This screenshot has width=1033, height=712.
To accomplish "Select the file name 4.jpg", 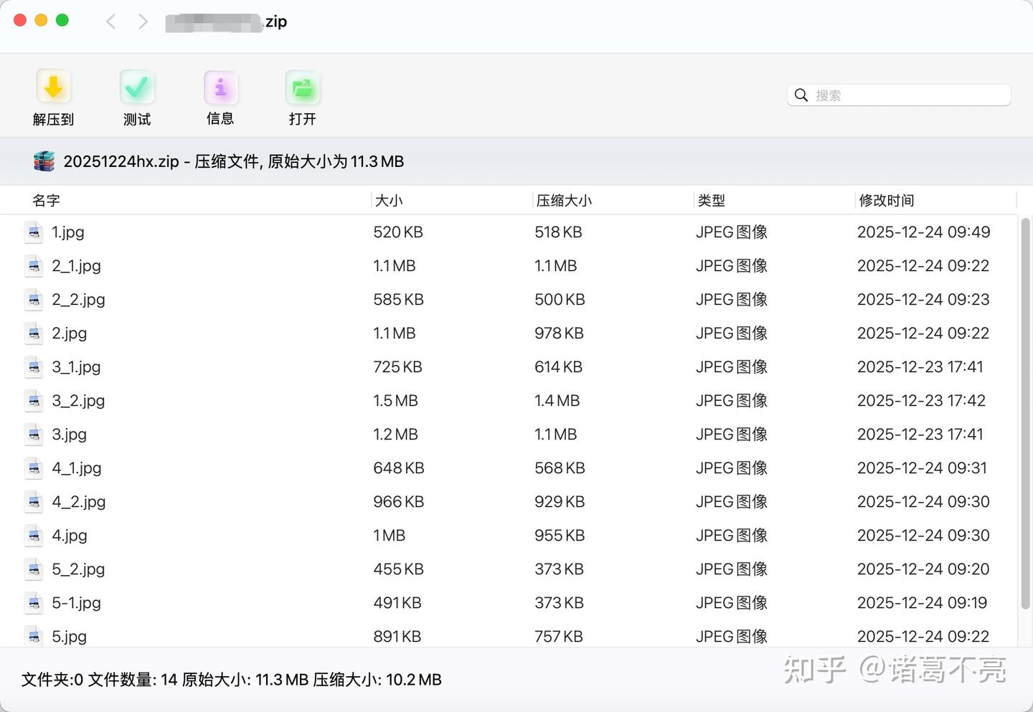I will pos(70,536).
